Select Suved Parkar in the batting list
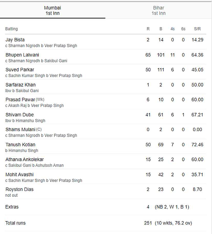This screenshot has width=212, height=234. click(20, 70)
